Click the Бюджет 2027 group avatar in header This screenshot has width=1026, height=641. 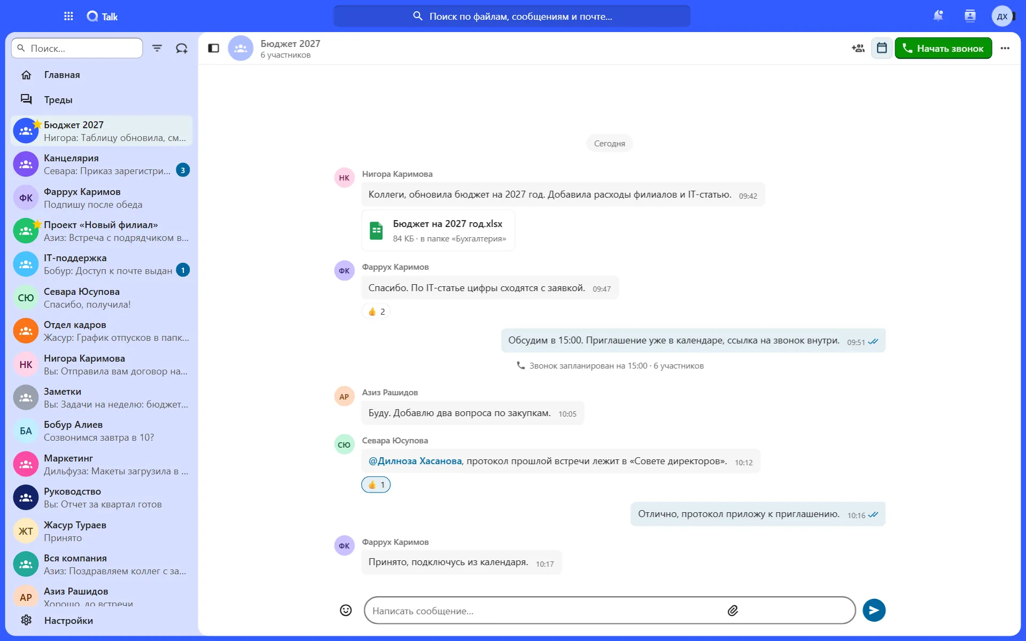[240, 48]
